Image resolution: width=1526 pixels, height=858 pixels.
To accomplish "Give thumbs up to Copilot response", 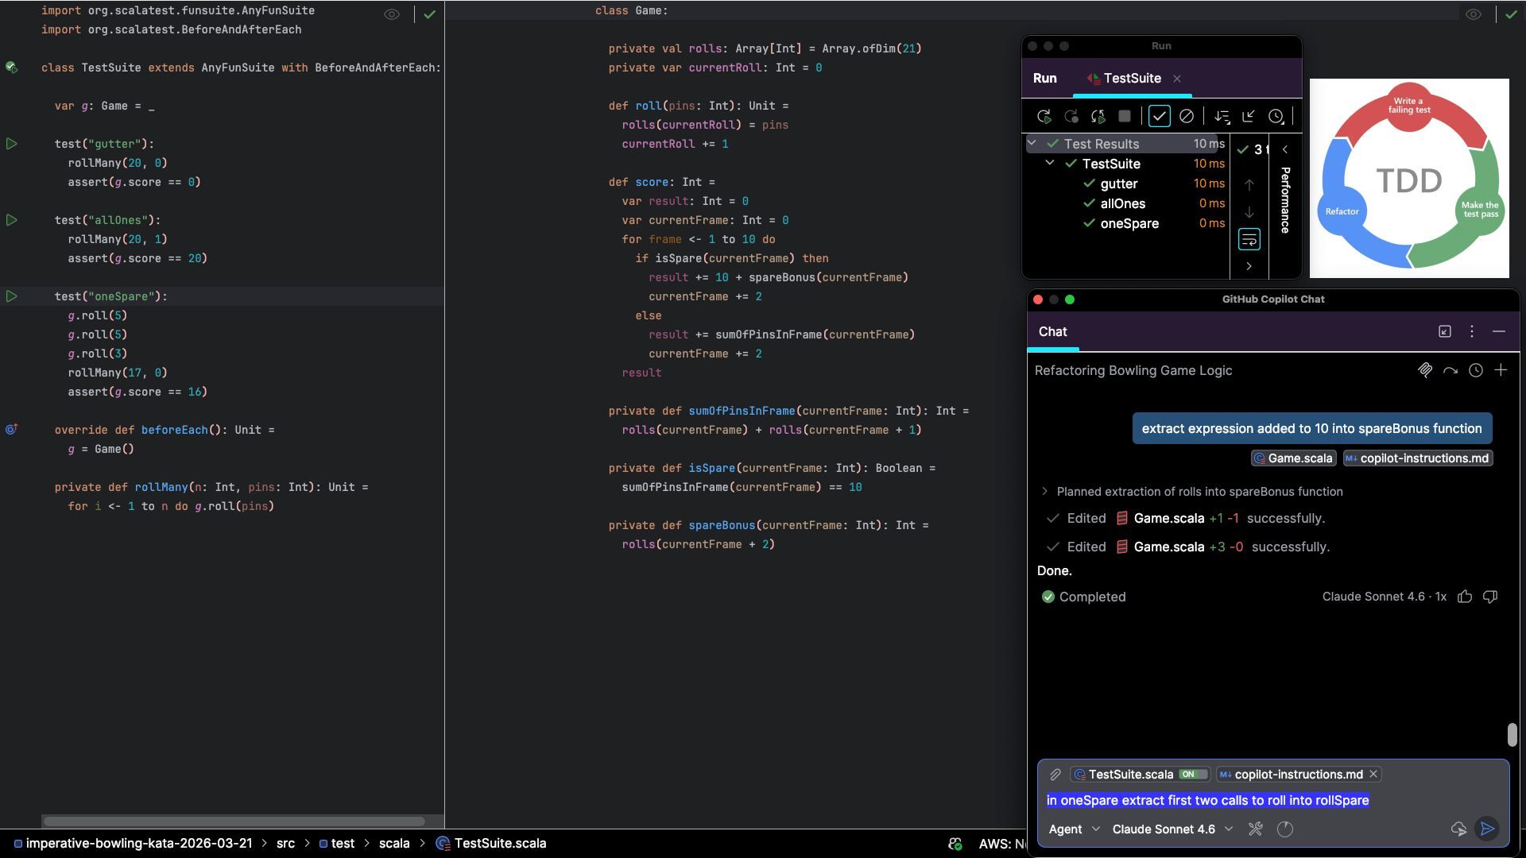I will coord(1465,597).
